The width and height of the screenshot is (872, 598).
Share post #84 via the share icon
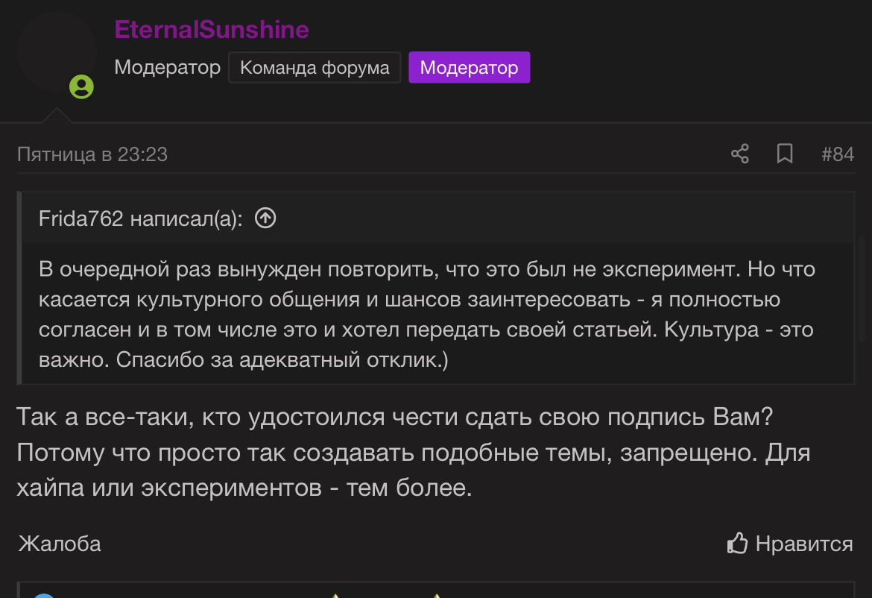coord(739,154)
